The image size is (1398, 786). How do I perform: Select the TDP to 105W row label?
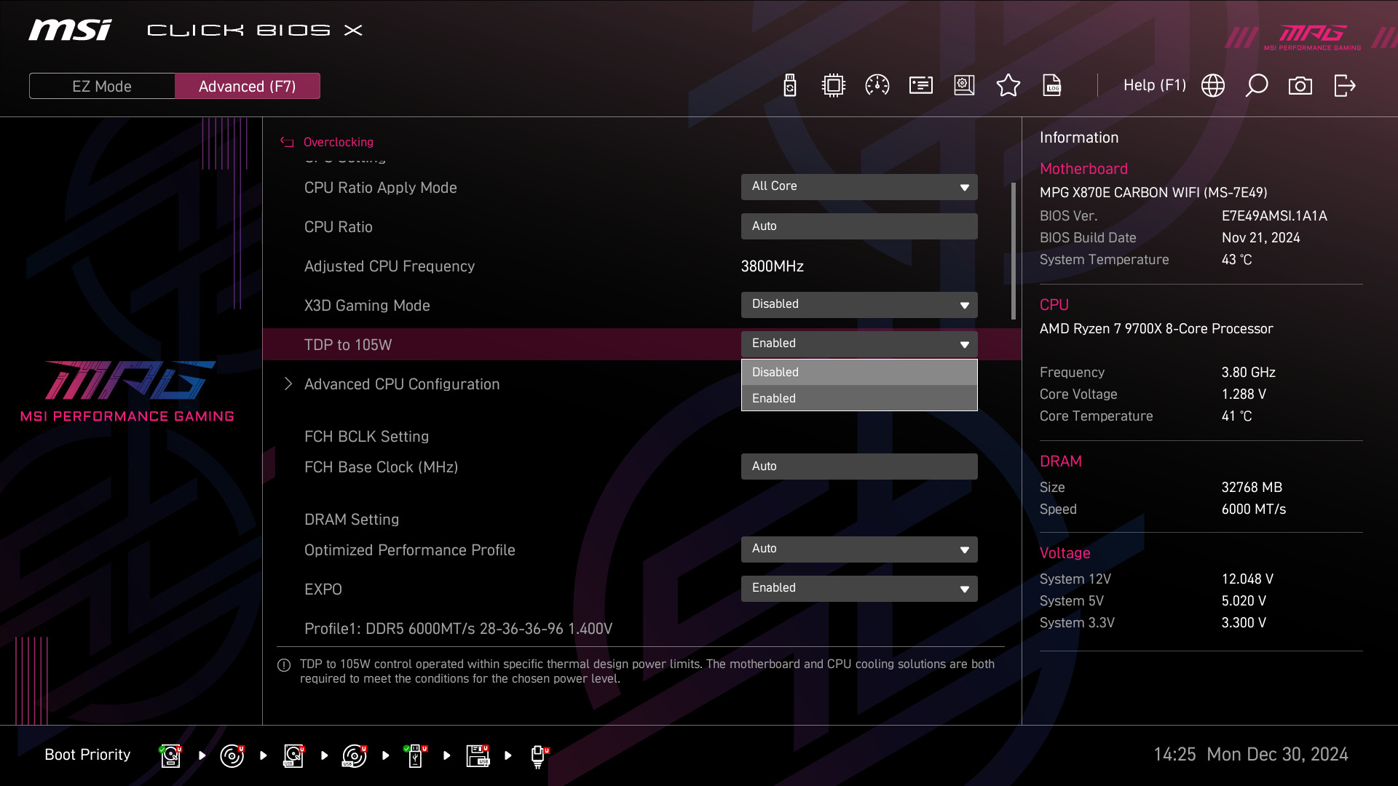(x=348, y=345)
